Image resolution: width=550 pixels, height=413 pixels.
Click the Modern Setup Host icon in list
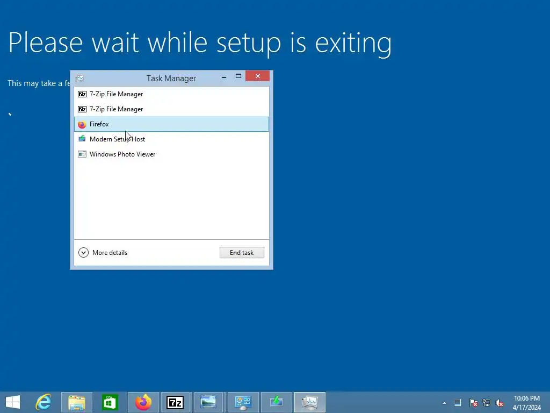(82, 139)
